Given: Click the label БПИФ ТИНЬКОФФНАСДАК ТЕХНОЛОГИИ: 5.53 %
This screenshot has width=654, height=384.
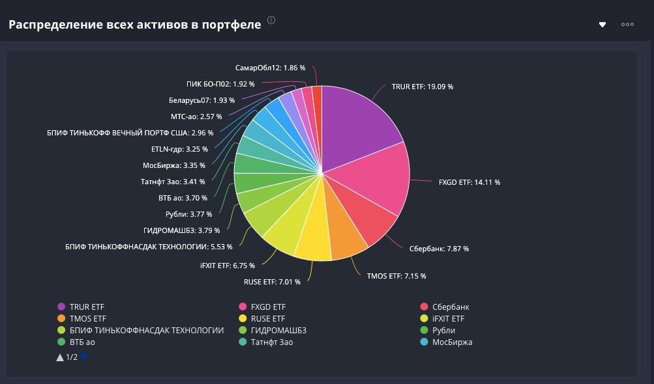Looking at the screenshot, I should 149,247.
